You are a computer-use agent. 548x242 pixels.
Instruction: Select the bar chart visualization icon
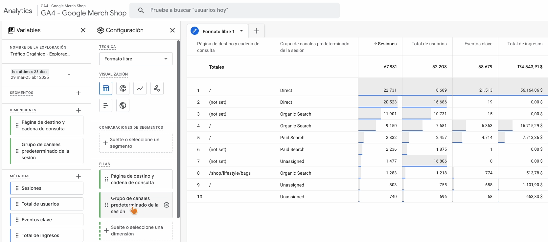(x=106, y=105)
